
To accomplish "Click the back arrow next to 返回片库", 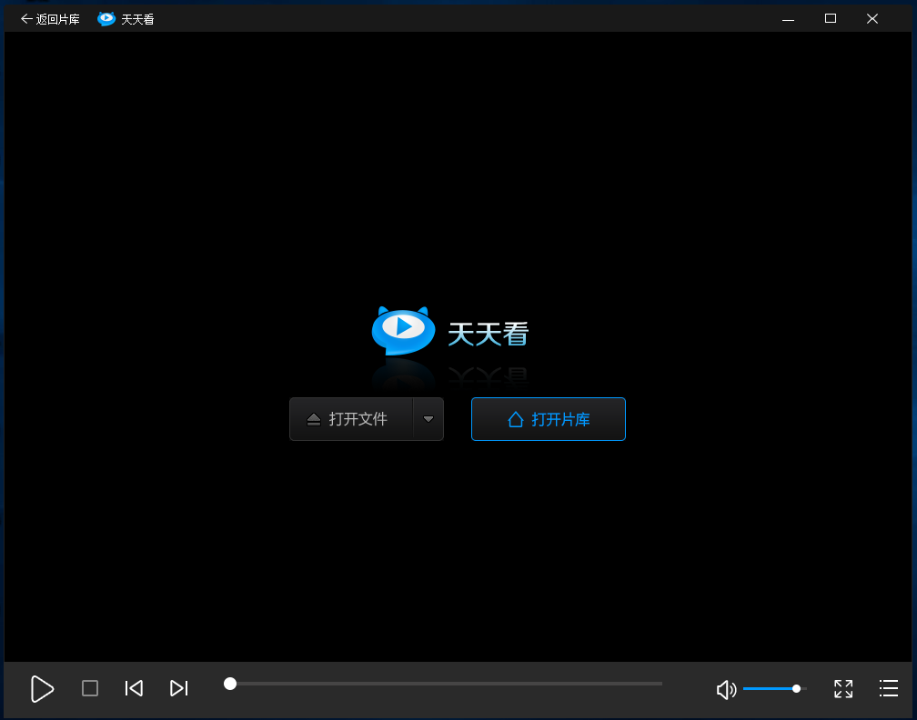I will coord(25,17).
